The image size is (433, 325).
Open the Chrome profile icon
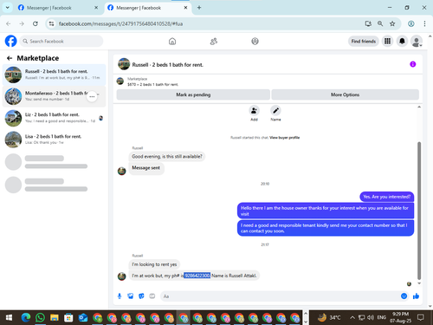coord(411,23)
